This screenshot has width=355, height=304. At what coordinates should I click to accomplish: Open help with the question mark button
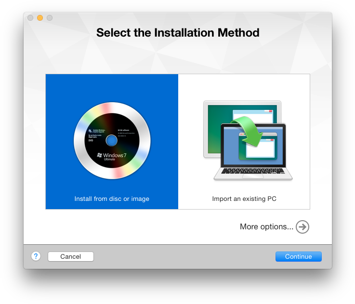point(36,256)
